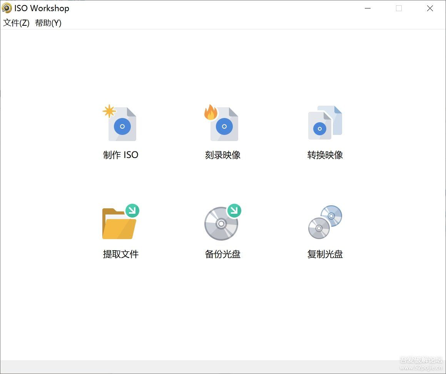This screenshot has width=446, height=374.
Task: Maximize the ISO Workshop window
Action: click(399, 8)
